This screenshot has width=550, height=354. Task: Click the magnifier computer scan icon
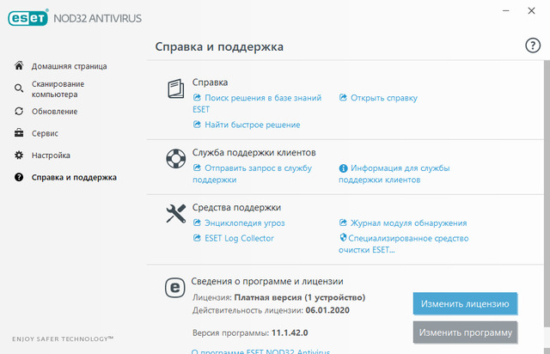click(x=20, y=88)
